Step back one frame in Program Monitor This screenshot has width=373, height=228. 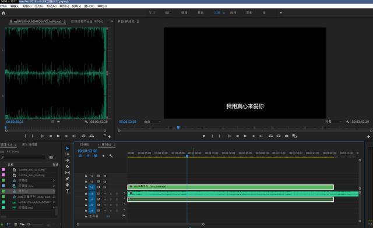237,136
